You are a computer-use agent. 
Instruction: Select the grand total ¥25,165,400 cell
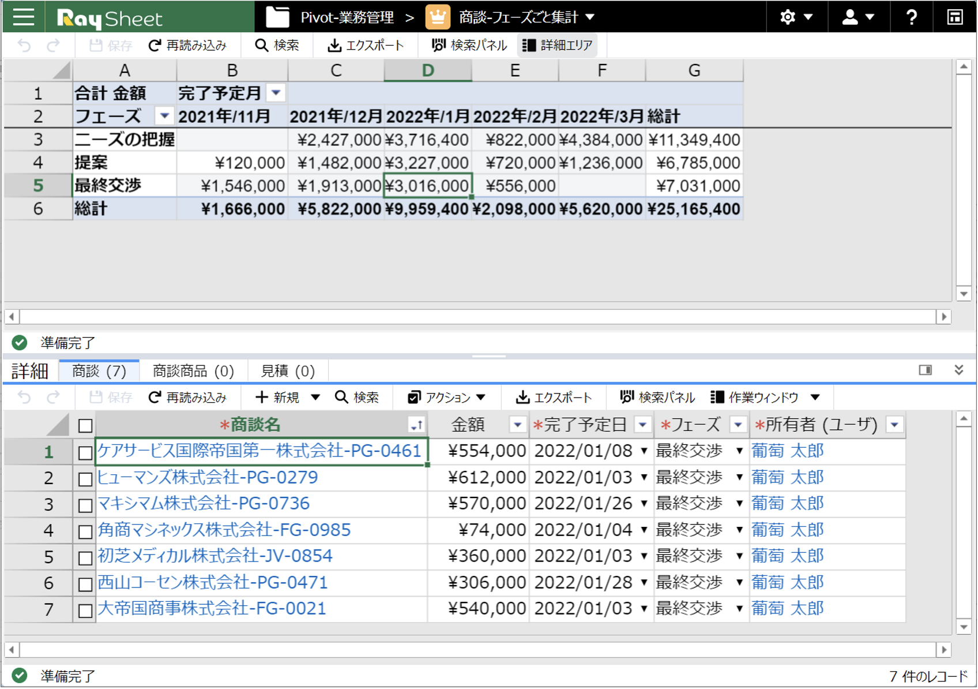pyautogui.click(x=694, y=209)
